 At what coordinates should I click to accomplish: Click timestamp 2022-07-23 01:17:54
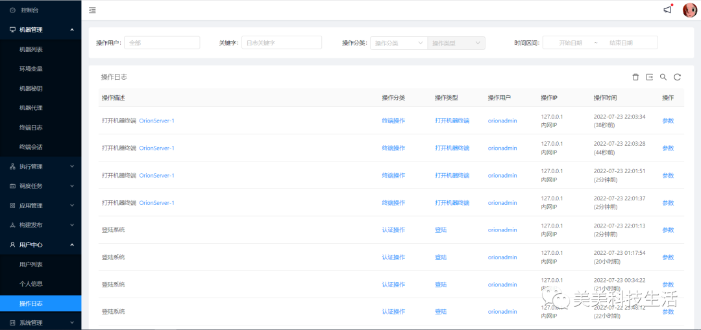click(x=620, y=253)
